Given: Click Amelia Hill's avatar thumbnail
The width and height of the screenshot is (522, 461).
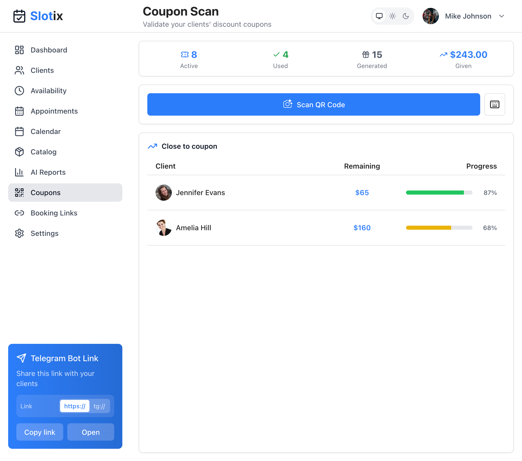Looking at the screenshot, I should [163, 228].
